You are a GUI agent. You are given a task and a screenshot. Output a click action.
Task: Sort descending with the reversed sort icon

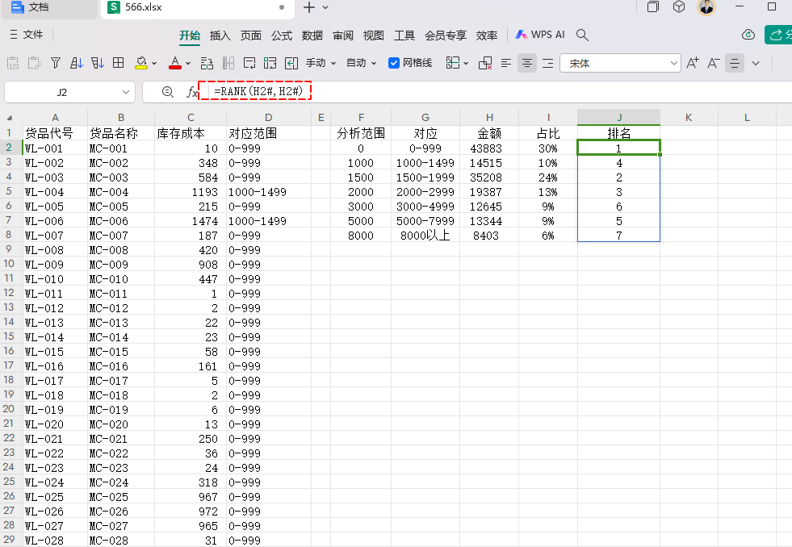(x=98, y=63)
